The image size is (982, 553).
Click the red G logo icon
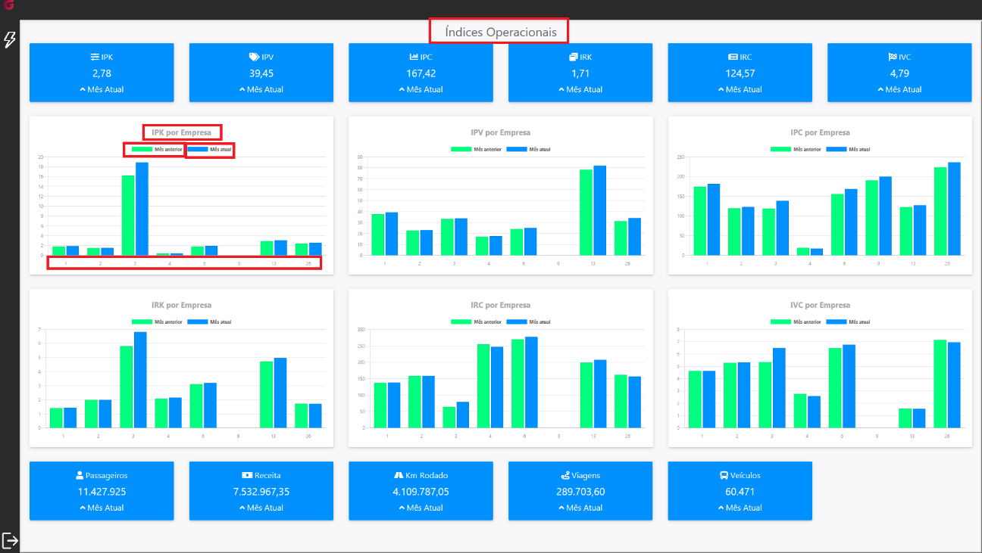tap(8, 5)
